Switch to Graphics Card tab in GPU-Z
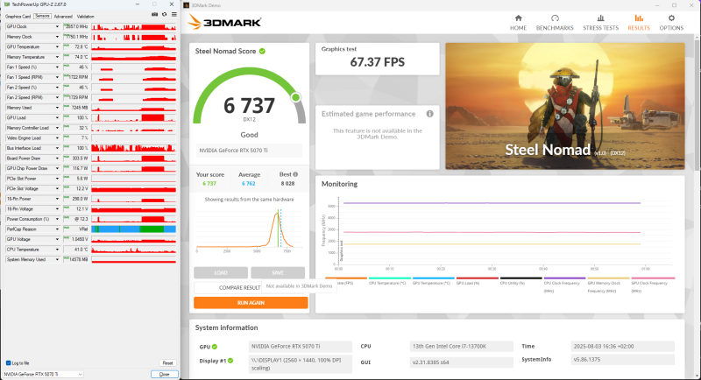Image resolution: width=701 pixels, height=380 pixels. (18, 17)
